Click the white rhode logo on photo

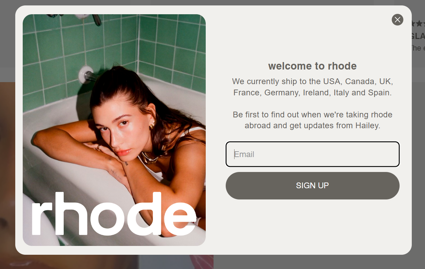click(114, 214)
